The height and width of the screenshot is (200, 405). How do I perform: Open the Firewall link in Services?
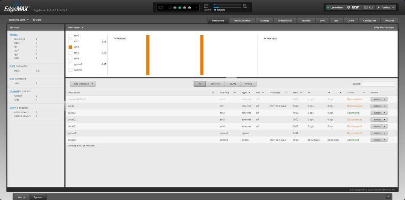tap(14, 91)
